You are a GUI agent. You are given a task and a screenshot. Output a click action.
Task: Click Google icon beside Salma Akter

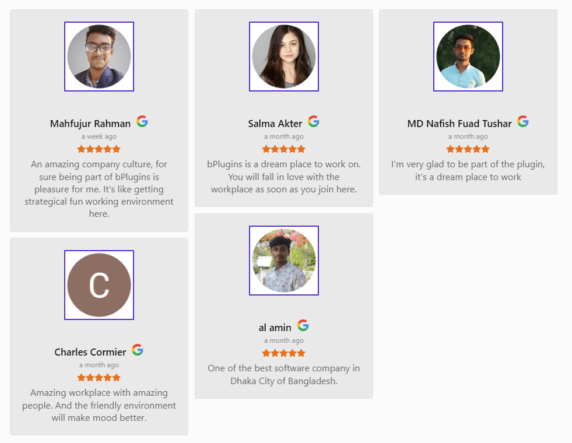314,121
